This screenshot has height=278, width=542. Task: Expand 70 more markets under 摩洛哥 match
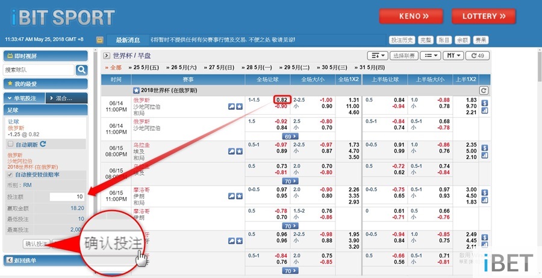click(x=290, y=226)
